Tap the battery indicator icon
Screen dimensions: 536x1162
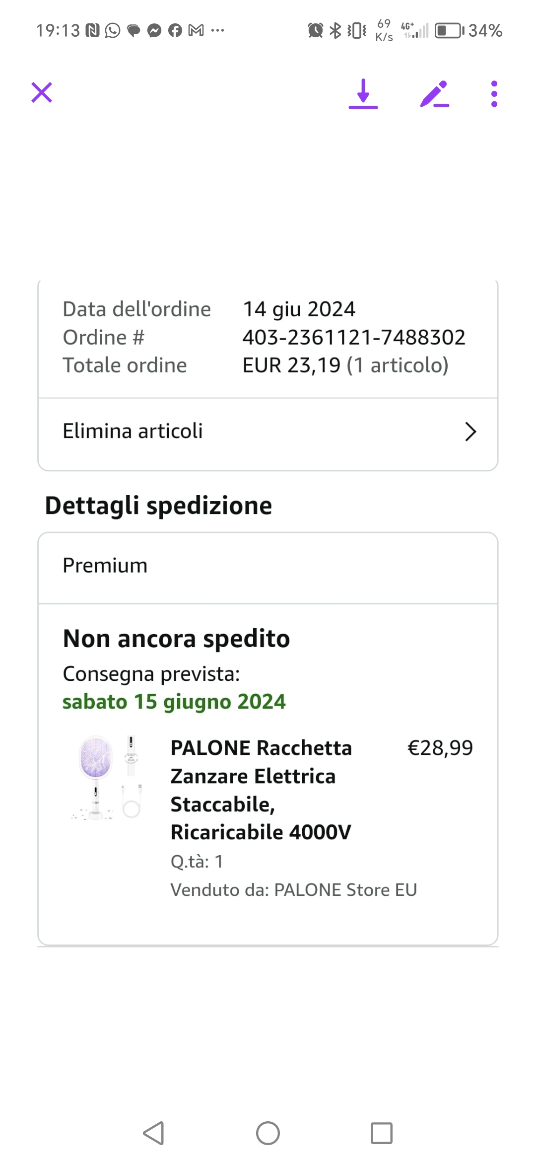pos(449,31)
